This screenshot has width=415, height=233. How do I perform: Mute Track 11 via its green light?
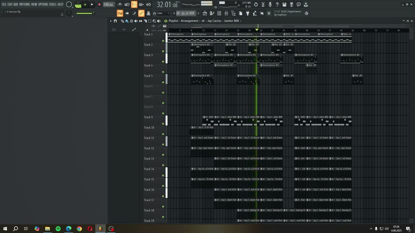[x=163, y=144]
